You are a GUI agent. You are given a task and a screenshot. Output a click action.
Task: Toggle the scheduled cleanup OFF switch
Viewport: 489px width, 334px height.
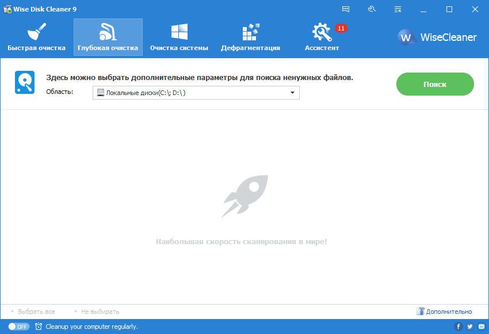pos(18,327)
